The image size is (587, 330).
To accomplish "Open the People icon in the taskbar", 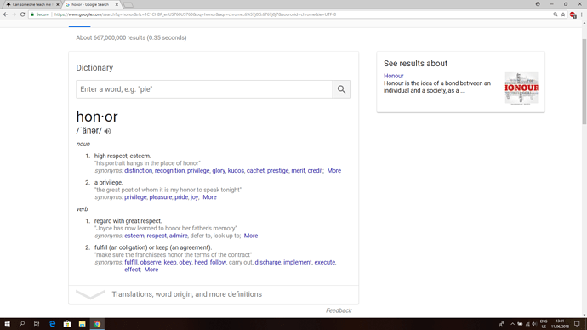I will pyautogui.click(x=502, y=324).
